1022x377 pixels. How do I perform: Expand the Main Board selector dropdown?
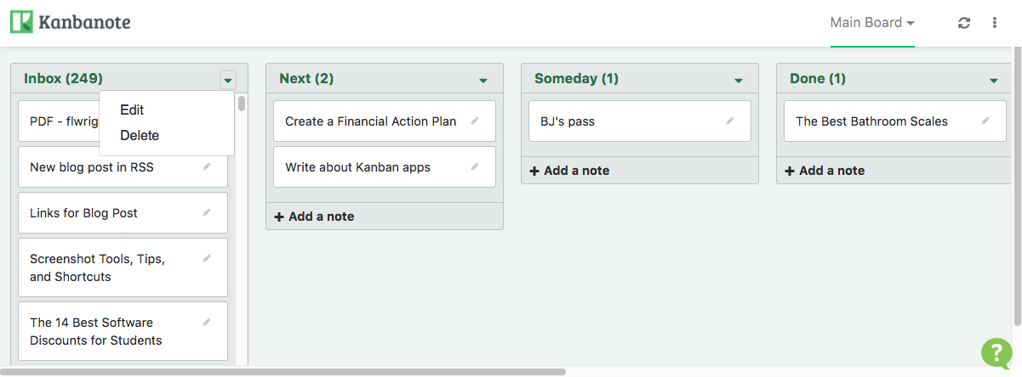(872, 23)
